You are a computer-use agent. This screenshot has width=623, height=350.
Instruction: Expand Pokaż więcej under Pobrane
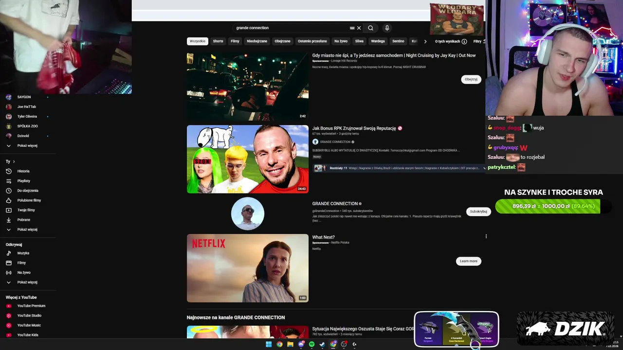pyautogui.click(x=27, y=229)
